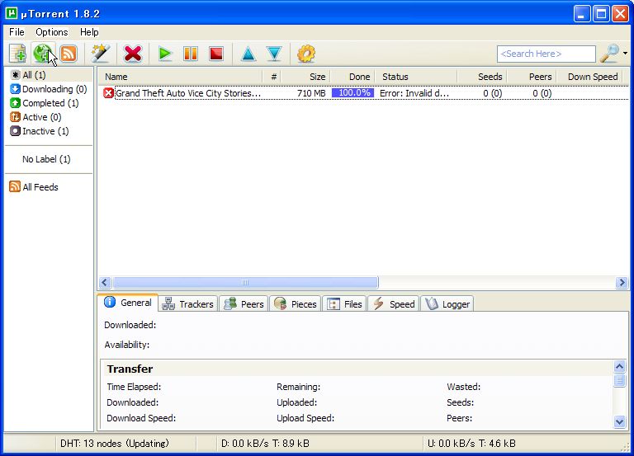
Task: Click the Error: Invalid d... status cell
Action: coord(414,93)
